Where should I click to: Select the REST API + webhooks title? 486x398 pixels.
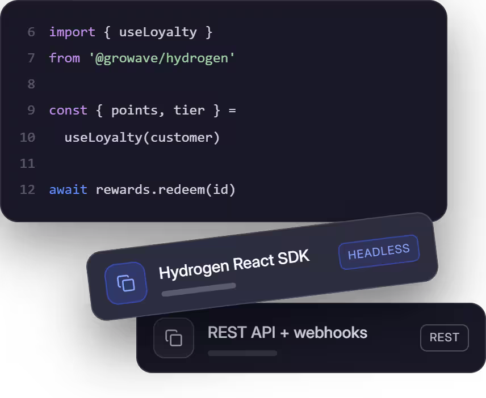pos(287,333)
